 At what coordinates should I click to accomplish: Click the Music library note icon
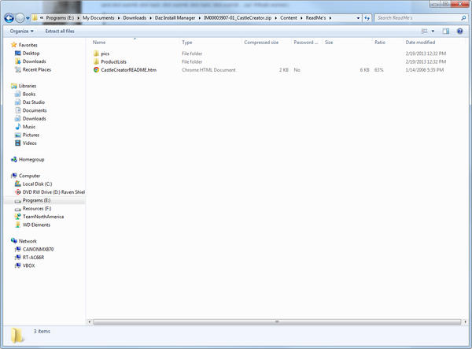pyautogui.click(x=18, y=127)
